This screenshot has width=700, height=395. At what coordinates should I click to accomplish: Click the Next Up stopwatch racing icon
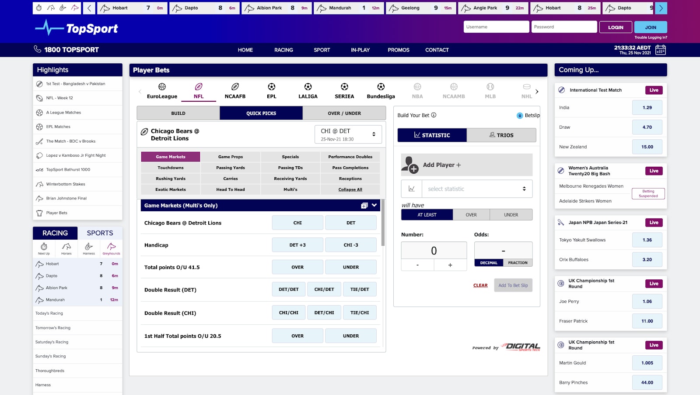44,247
